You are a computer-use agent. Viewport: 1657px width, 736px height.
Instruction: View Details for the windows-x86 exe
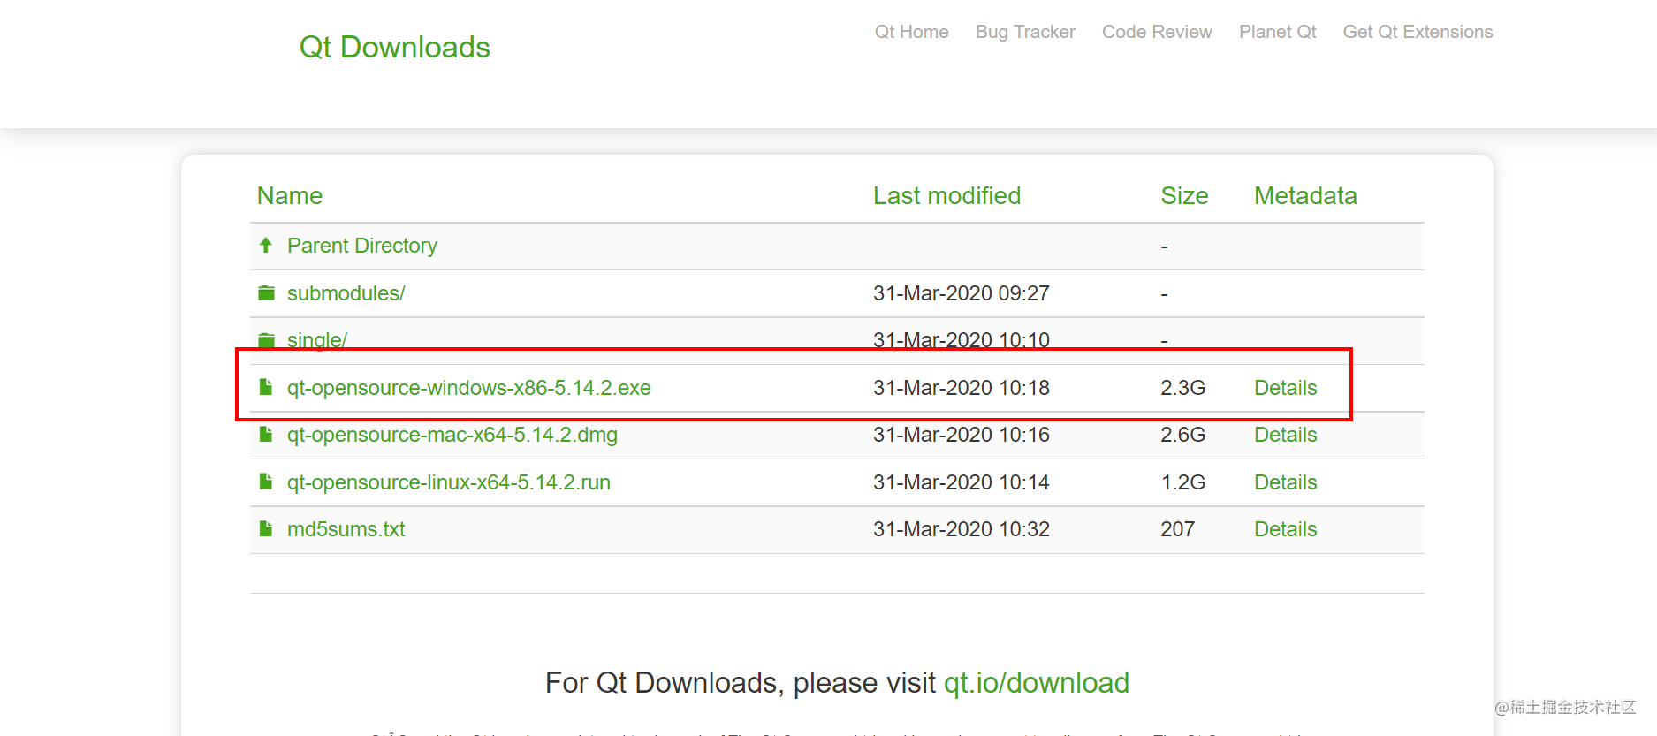tap(1285, 388)
